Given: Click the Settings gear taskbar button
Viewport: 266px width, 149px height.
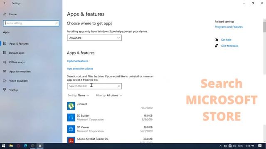Looking at the screenshot, I should click(40, 146).
